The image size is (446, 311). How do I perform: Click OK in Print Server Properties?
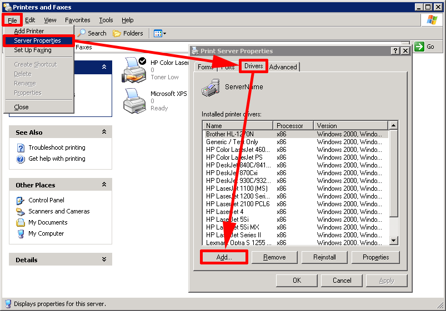click(297, 281)
